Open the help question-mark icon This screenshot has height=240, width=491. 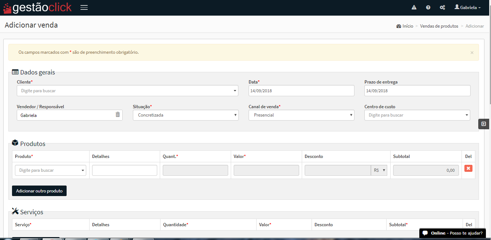tap(428, 8)
